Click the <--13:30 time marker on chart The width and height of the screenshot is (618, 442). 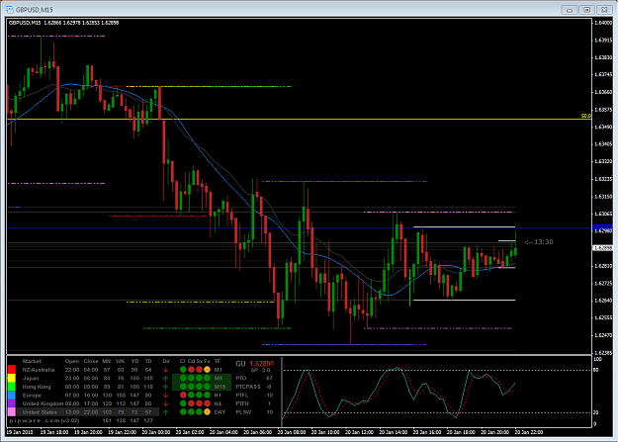(539, 242)
